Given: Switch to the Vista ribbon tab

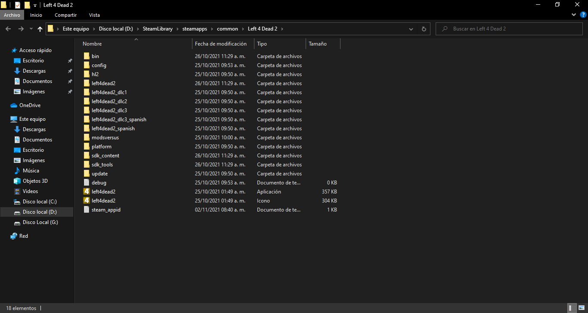Looking at the screenshot, I should pos(94,15).
